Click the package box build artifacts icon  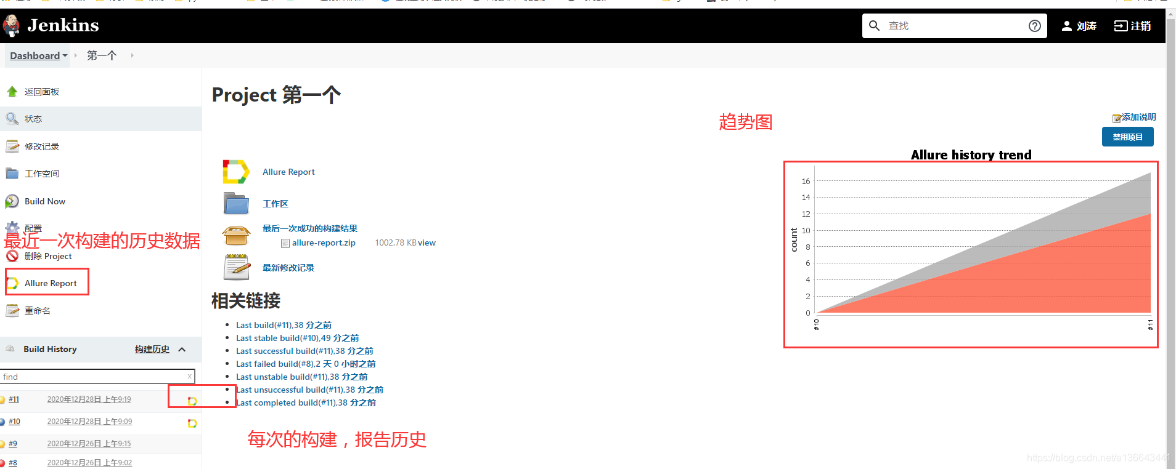point(236,235)
